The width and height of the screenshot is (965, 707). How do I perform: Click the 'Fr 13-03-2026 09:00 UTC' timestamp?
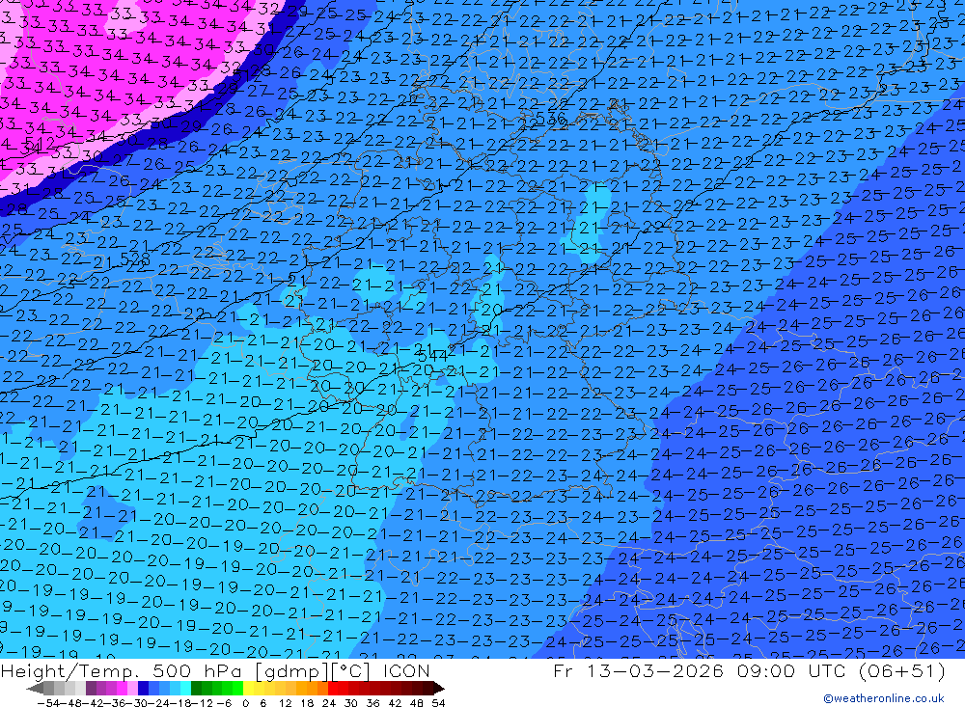[x=701, y=671]
